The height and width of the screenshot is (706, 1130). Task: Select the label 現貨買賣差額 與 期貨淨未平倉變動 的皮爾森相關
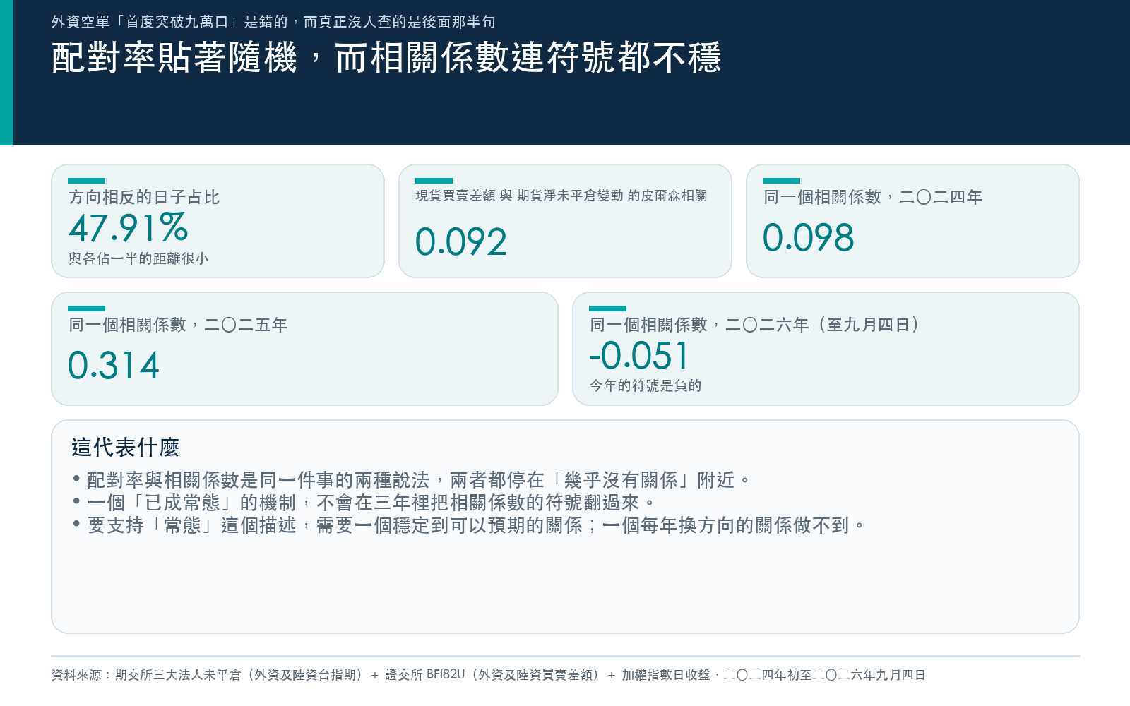pos(561,196)
